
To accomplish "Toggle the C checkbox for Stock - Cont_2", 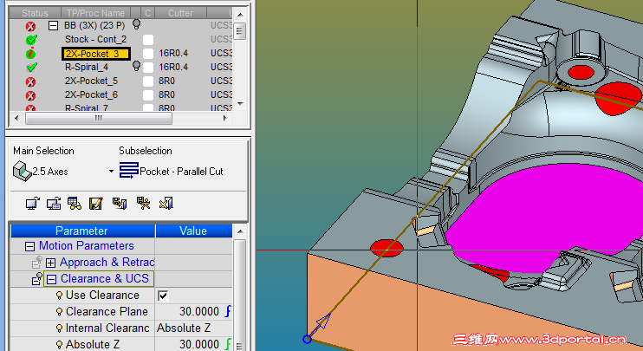I will (x=148, y=40).
